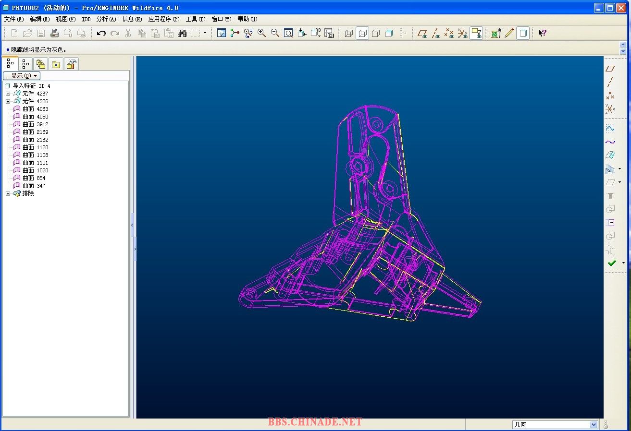631x431 pixels.
Task: Click the Undo arrow in the toolbar
Action: [x=101, y=33]
